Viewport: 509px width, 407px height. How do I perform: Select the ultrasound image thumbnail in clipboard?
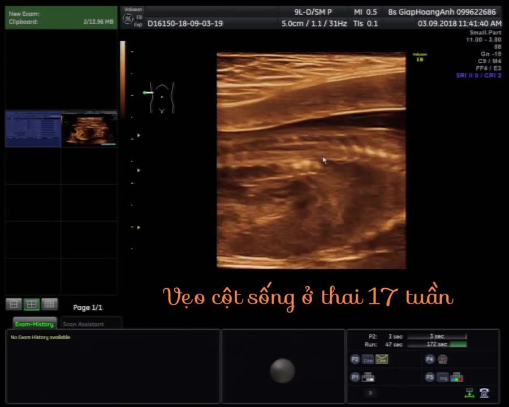pyautogui.click(x=89, y=129)
